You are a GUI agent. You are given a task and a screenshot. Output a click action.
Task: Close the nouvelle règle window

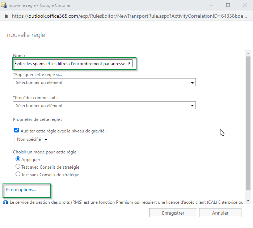(244, 5)
